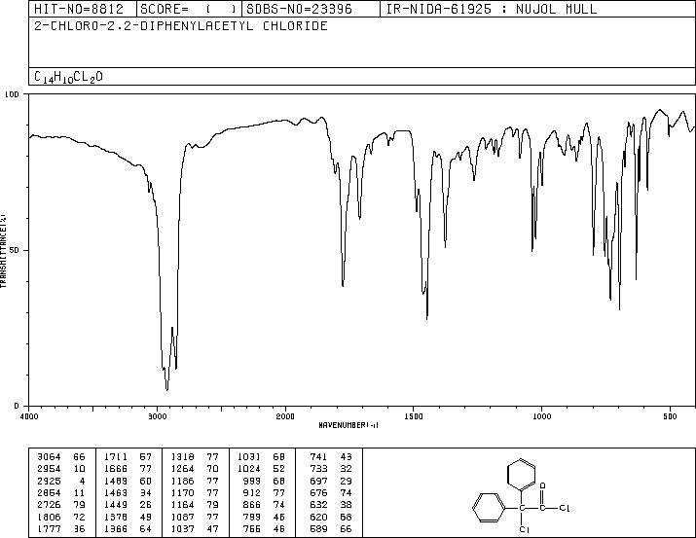
Task: Click the carbonyl oxygen in structure
Action: tap(543, 486)
